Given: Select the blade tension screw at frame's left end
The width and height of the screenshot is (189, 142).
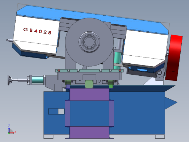Looking at the screenshot, I should (x=10, y=40).
